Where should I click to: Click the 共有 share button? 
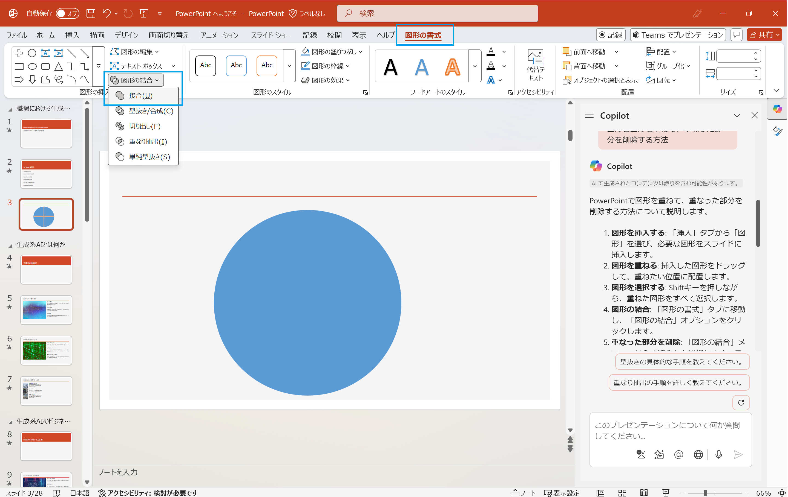764,35
